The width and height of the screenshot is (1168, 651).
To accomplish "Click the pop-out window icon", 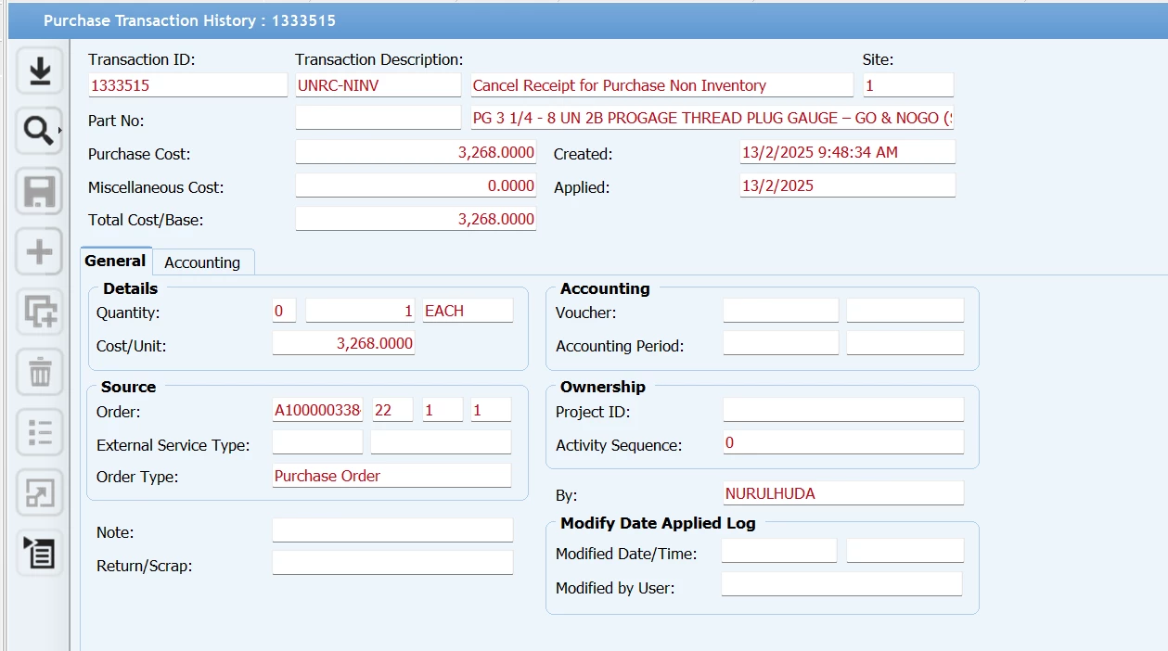I will [x=39, y=493].
